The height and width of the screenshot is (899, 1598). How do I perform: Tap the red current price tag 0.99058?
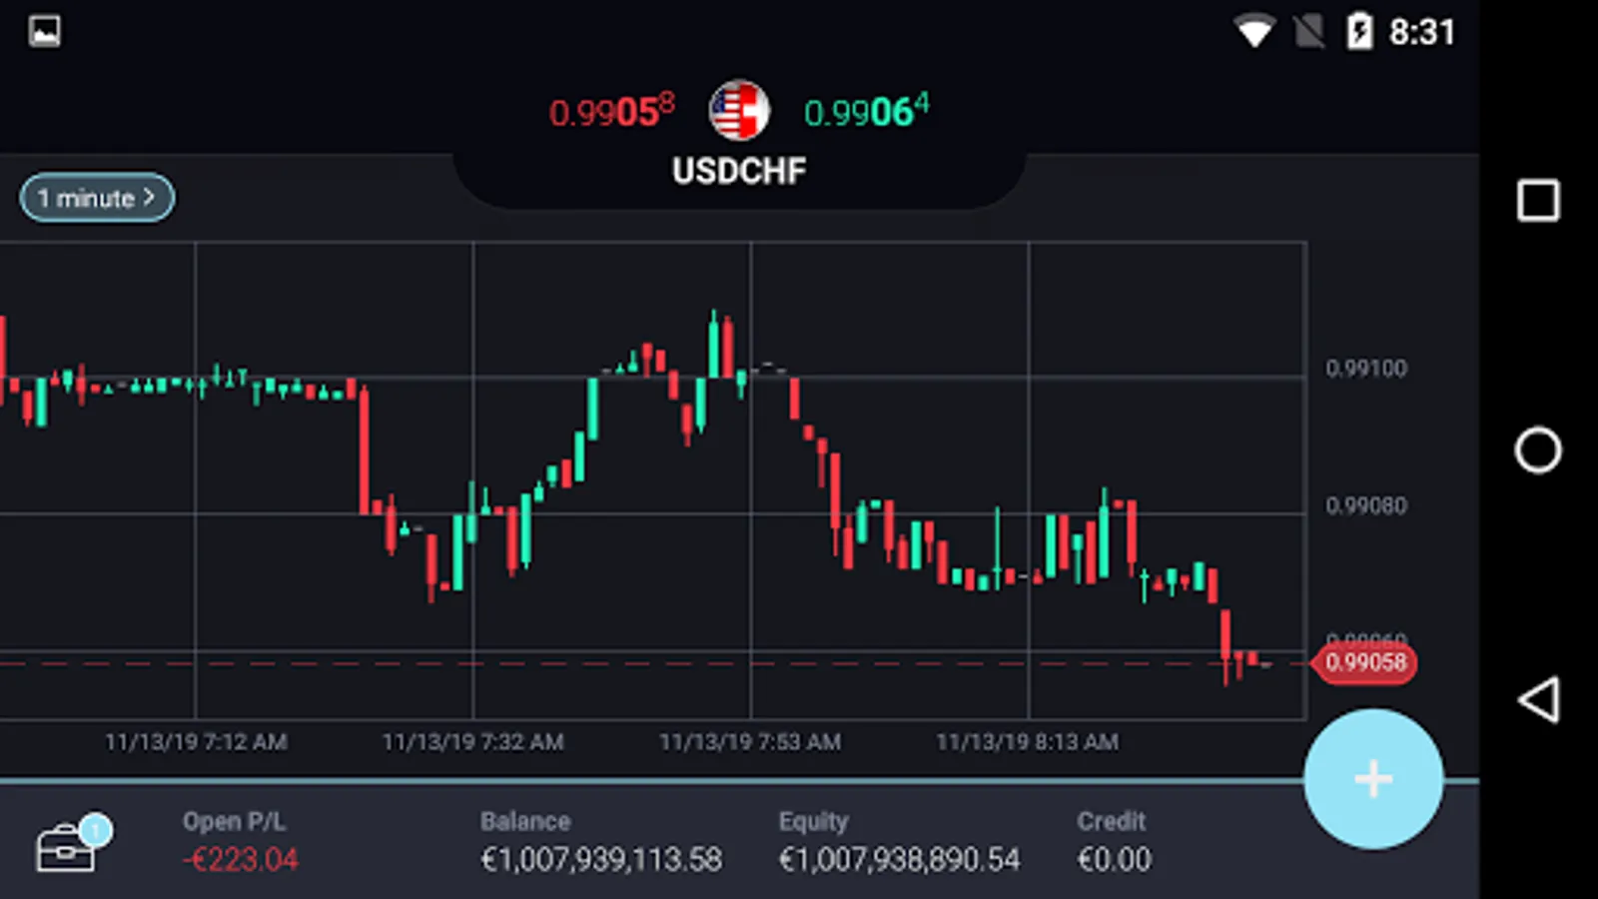(1364, 662)
